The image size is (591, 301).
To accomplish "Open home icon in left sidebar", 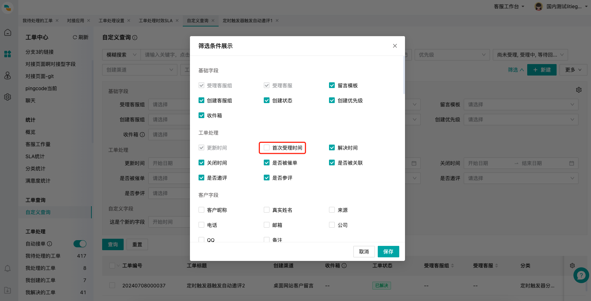I will pyautogui.click(x=8, y=33).
